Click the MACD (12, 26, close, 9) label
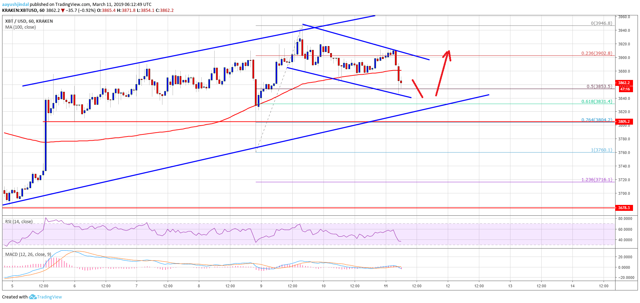Screen dimensions: 640x303 (28, 254)
